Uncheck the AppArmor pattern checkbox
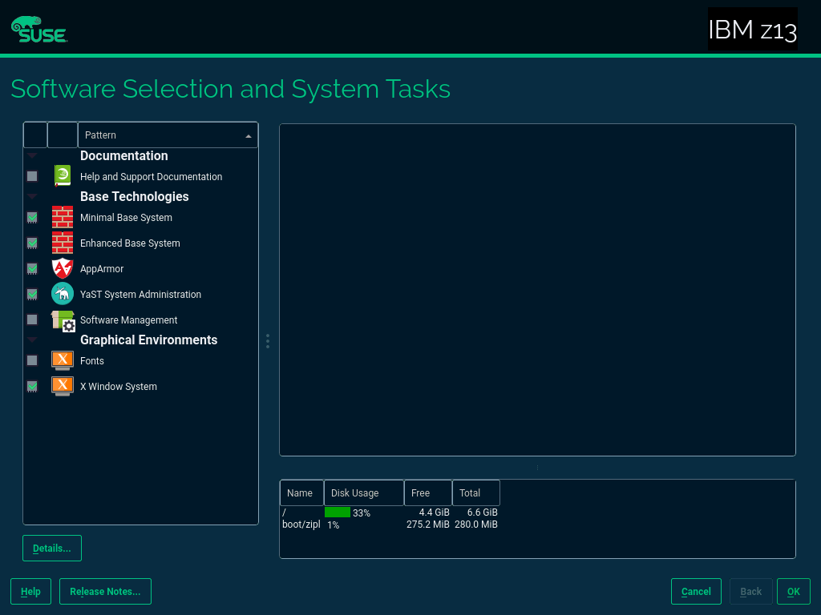Screen dimensions: 821x615 [32, 268]
